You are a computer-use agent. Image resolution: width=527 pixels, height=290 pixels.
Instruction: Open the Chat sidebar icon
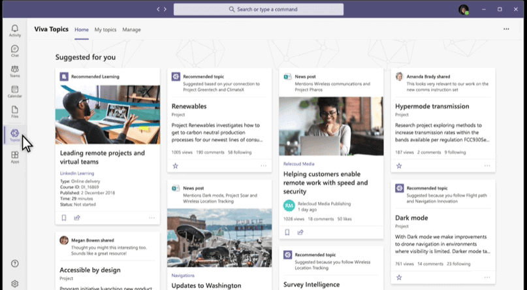(14, 50)
